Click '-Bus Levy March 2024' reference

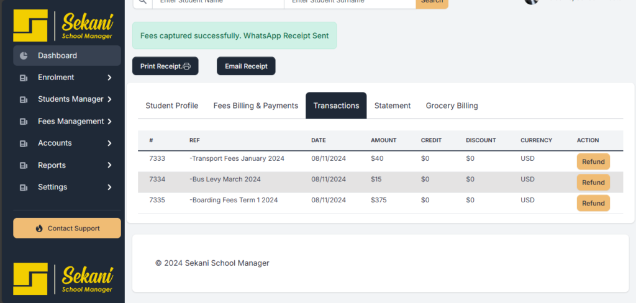point(225,179)
